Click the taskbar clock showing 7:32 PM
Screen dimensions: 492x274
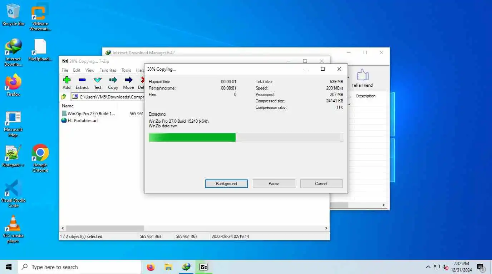click(x=461, y=267)
